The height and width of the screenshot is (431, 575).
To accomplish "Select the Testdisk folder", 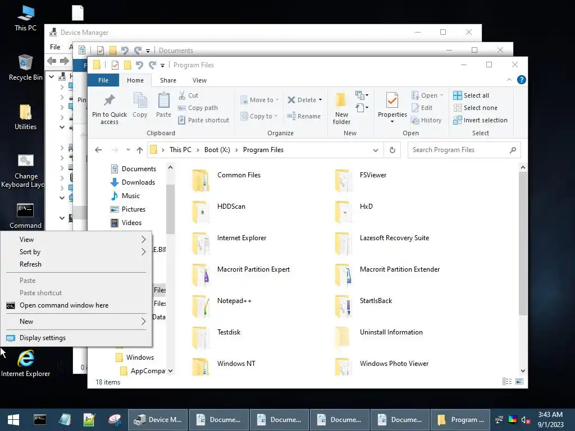I will click(216, 337).
